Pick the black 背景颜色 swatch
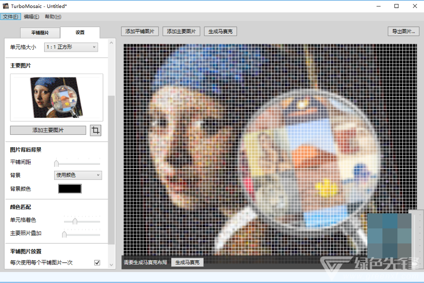This screenshot has height=283, width=424. tap(70, 189)
